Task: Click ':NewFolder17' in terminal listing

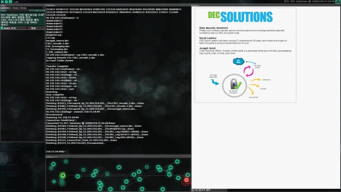Action: coord(54,21)
